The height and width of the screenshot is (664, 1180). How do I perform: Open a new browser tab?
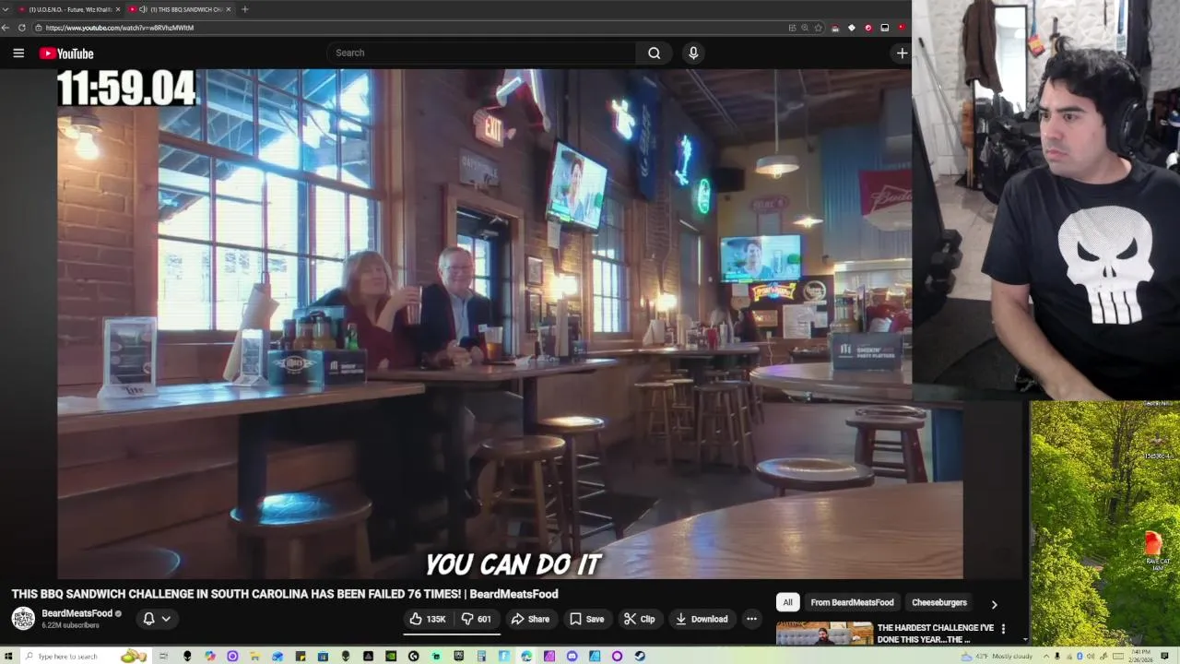click(x=244, y=9)
